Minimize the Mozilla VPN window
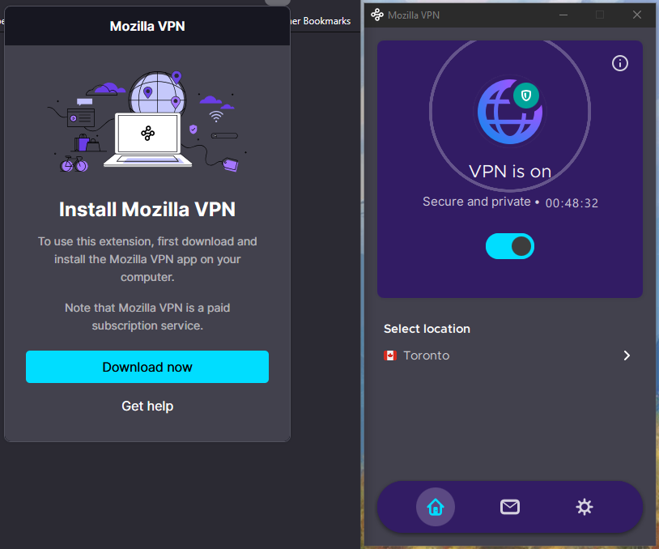659x549 pixels. [563, 15]
